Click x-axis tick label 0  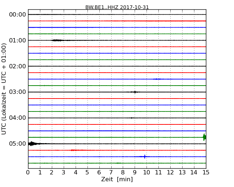tap(28, 173)
